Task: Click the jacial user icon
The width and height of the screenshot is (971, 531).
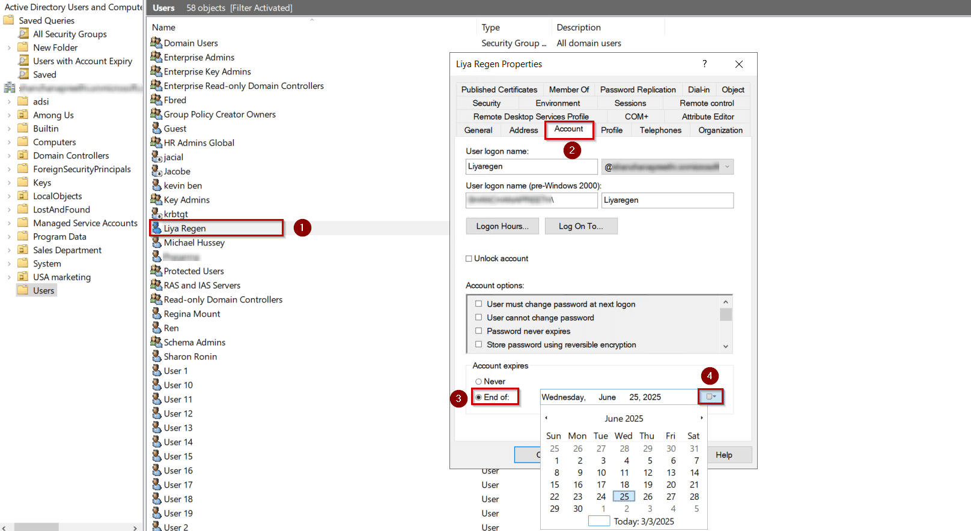Action: [156, 157]
